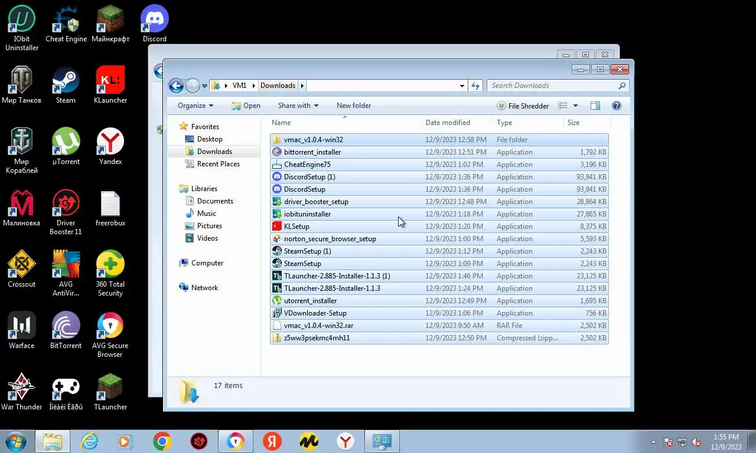Show hidden icons in system tray
The width and height of the screenshot is (756, 453).
653,442
